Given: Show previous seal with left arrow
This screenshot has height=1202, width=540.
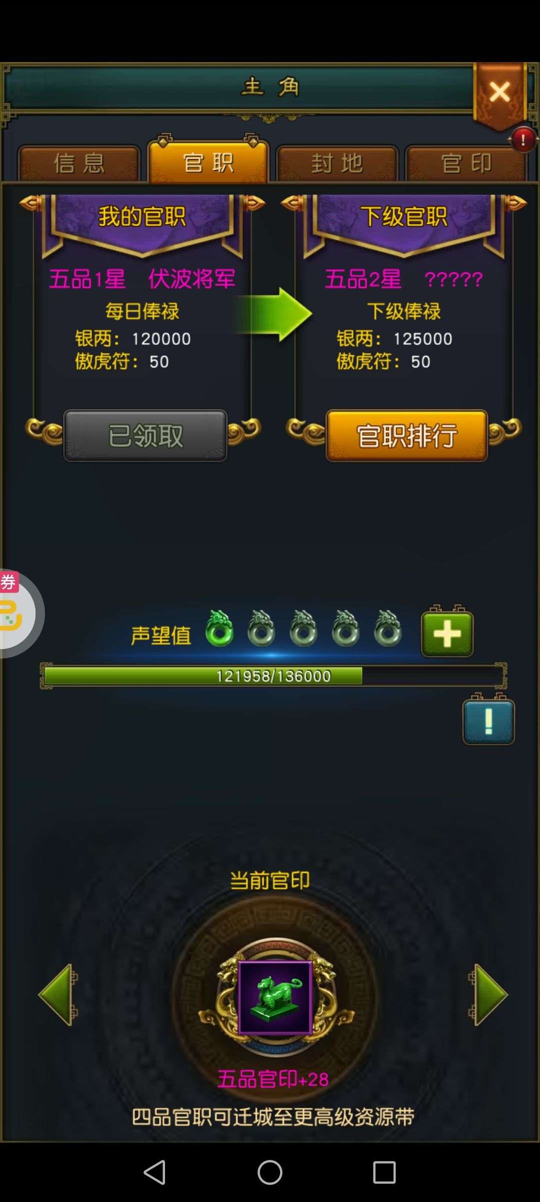Looking at the screenshot, I should tap(57, 995).
